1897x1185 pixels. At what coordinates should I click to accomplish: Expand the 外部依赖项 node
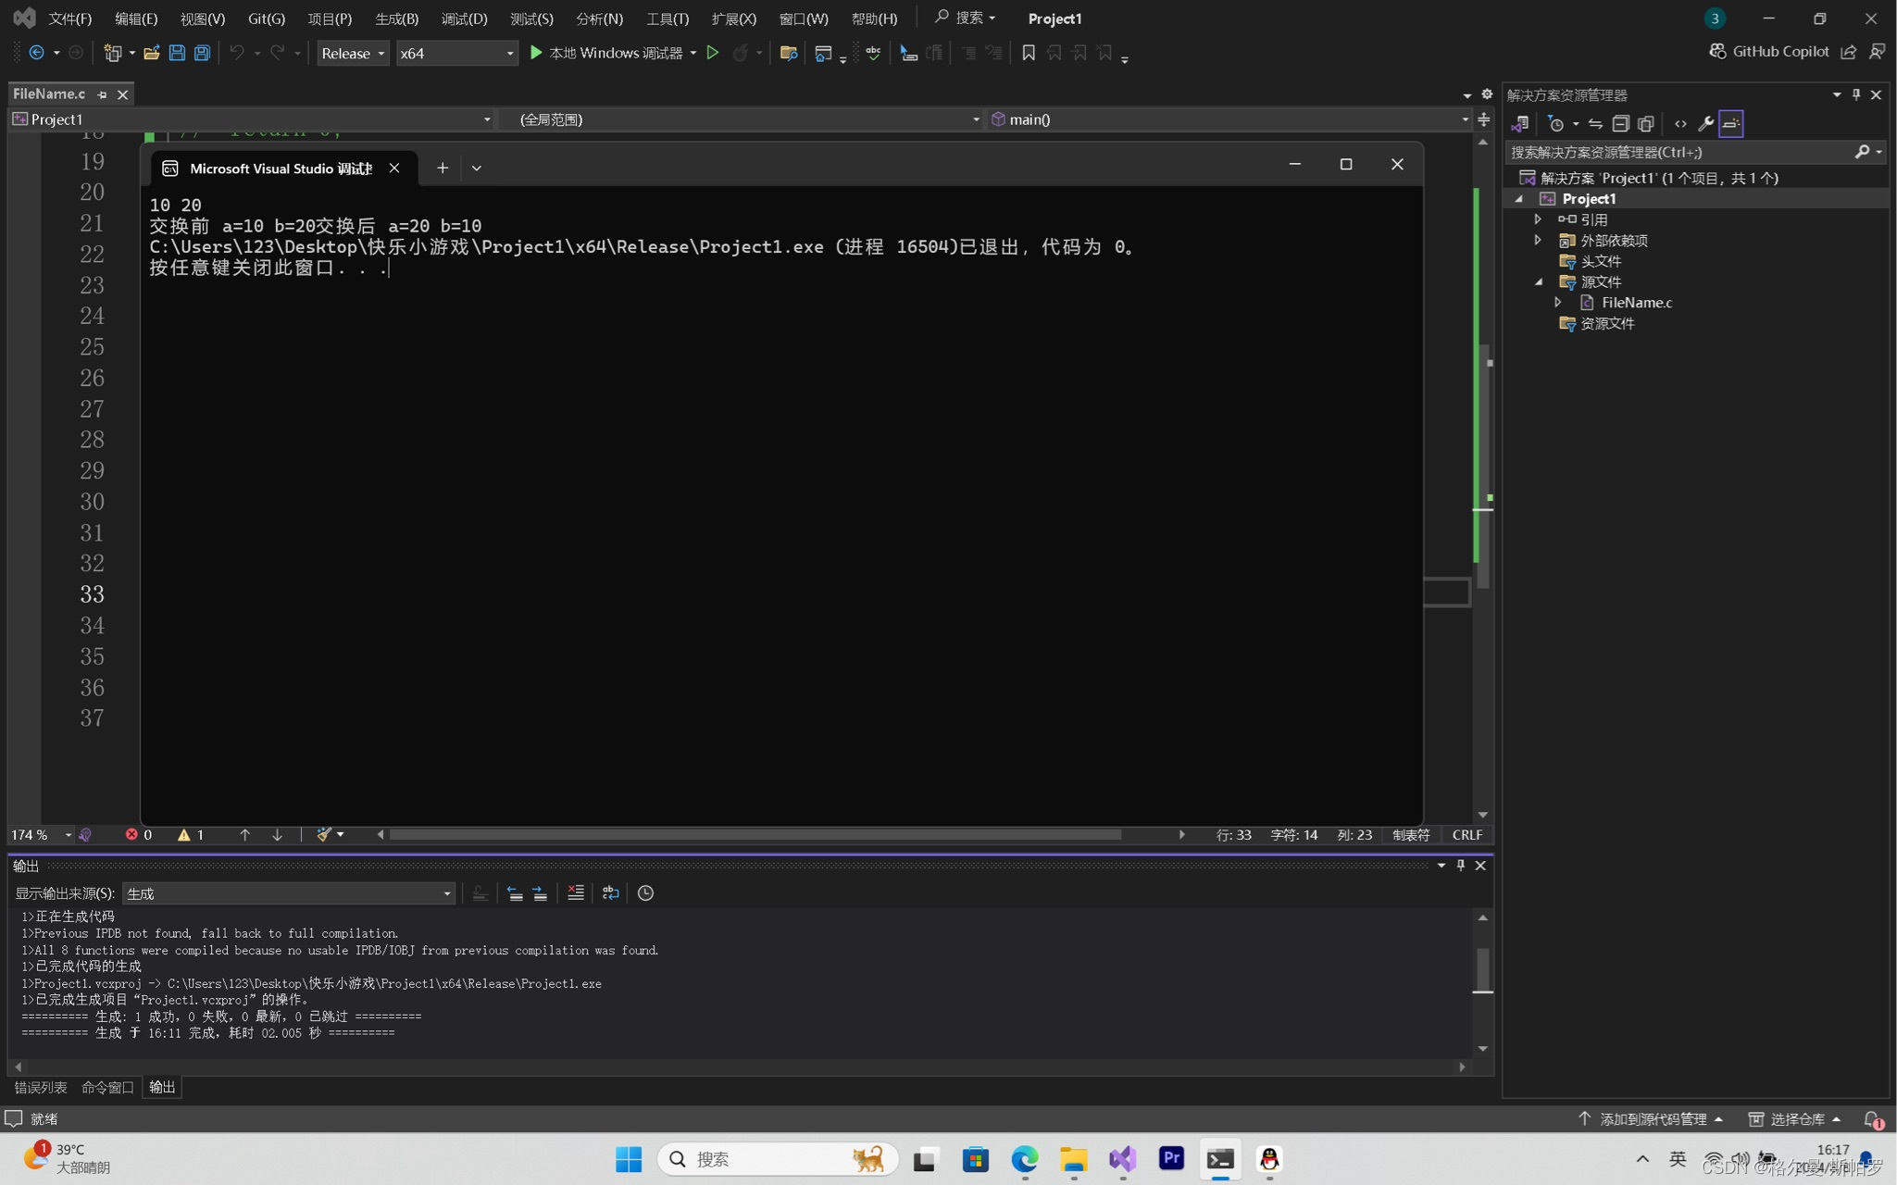pos(1539,240)
